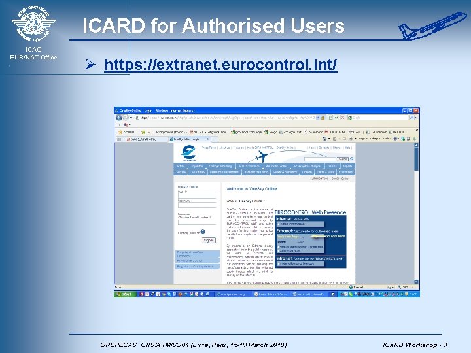The height and width of the screenshot is (353, 471).
Task: Open the Training navigation tab
Action: pyautogui.click(x=332, y=166)
